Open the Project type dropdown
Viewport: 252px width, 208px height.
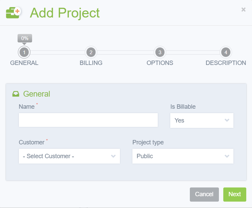click(x=183, y=156)
